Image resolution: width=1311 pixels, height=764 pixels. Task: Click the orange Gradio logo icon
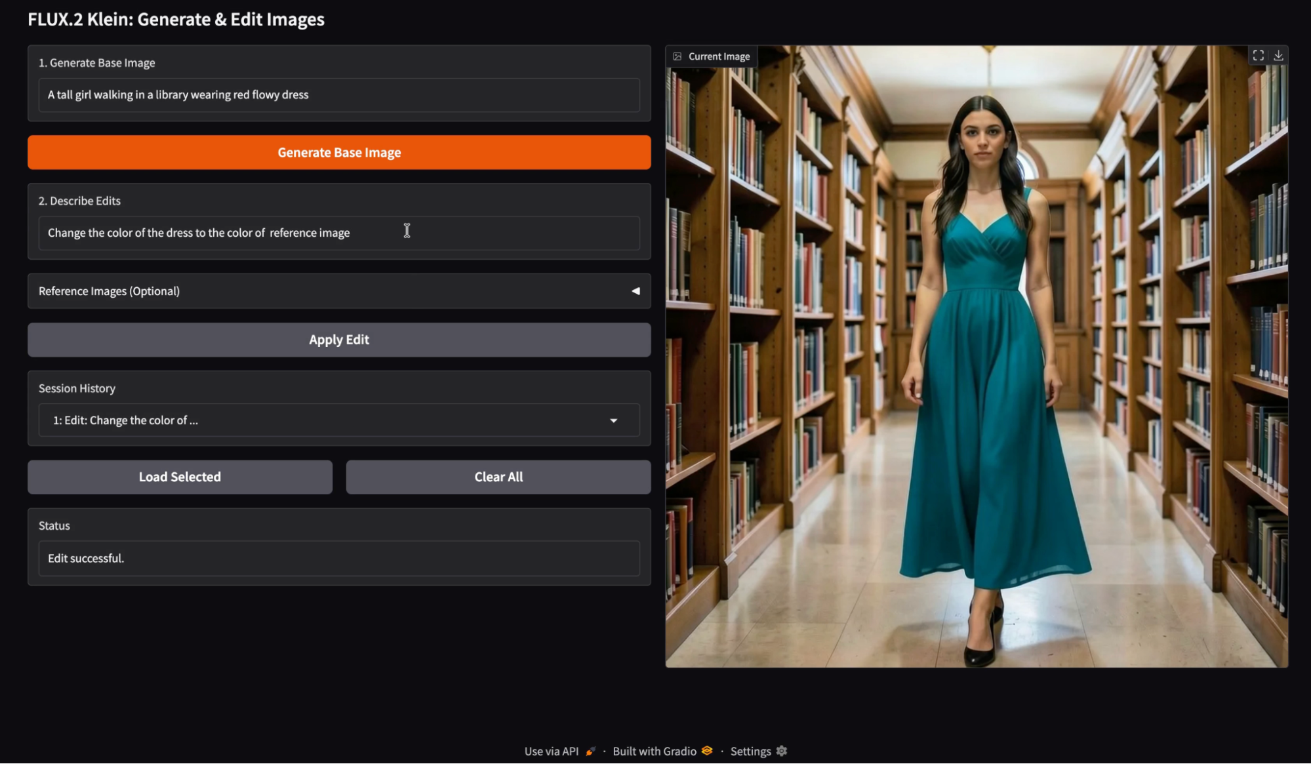click(707, 751)
